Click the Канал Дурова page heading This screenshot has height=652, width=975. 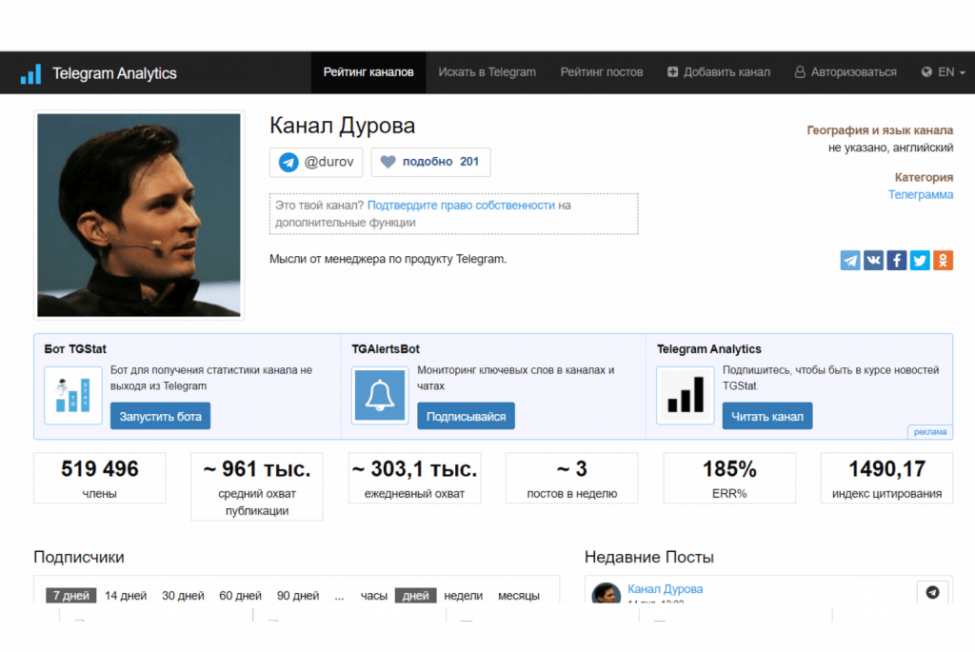[x=342, y=126]
